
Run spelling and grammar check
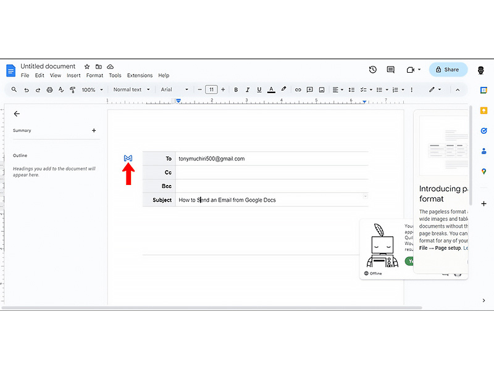pyautogui.click(x=61, y=89)
